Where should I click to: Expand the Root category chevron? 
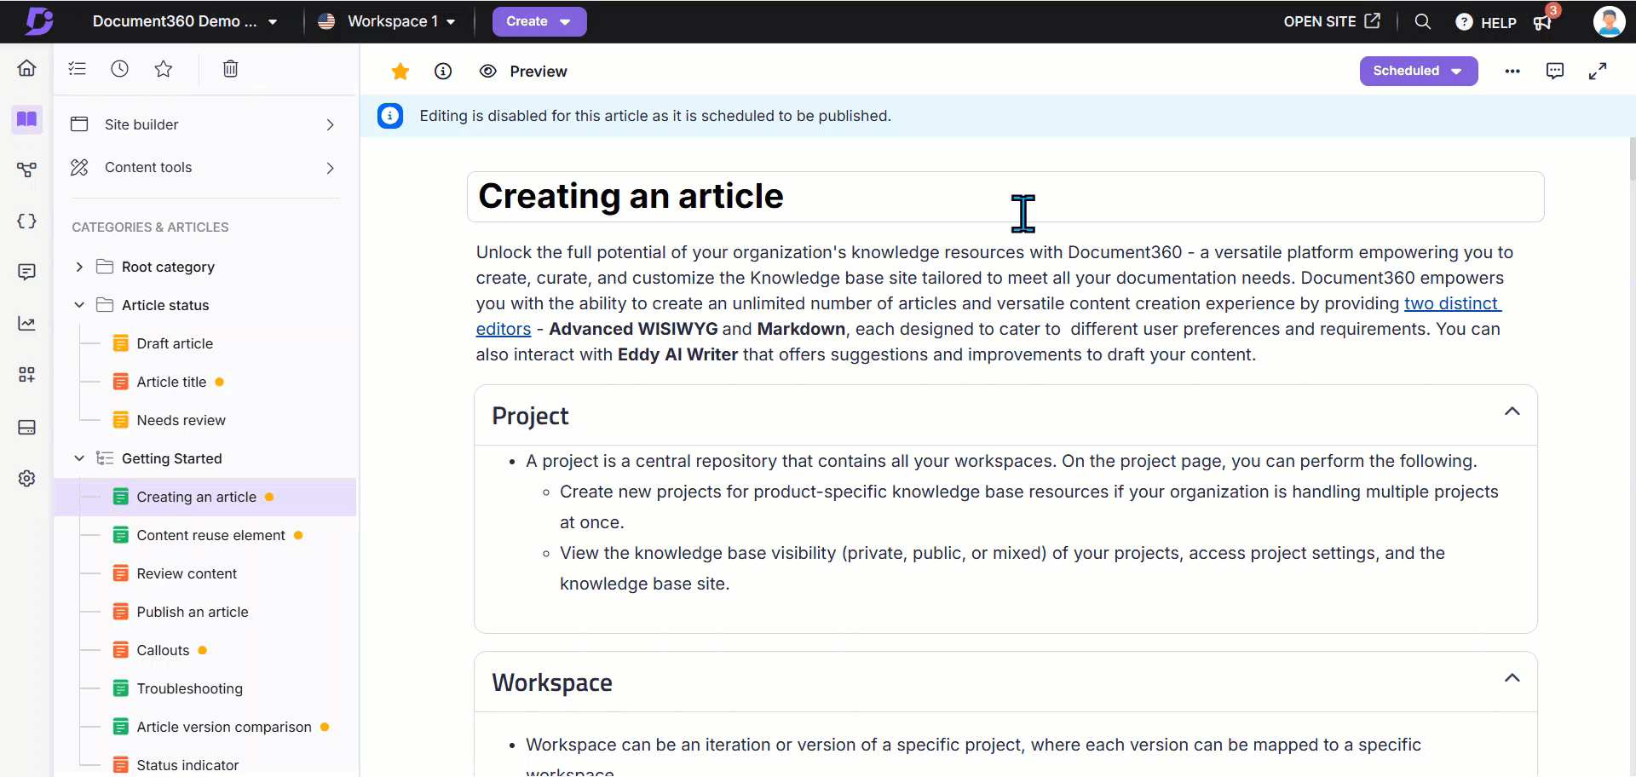point(79,267)
